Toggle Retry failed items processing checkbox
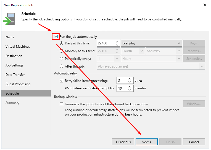The width and height of the screenshot is (211, 150). [x=61, y=81]
